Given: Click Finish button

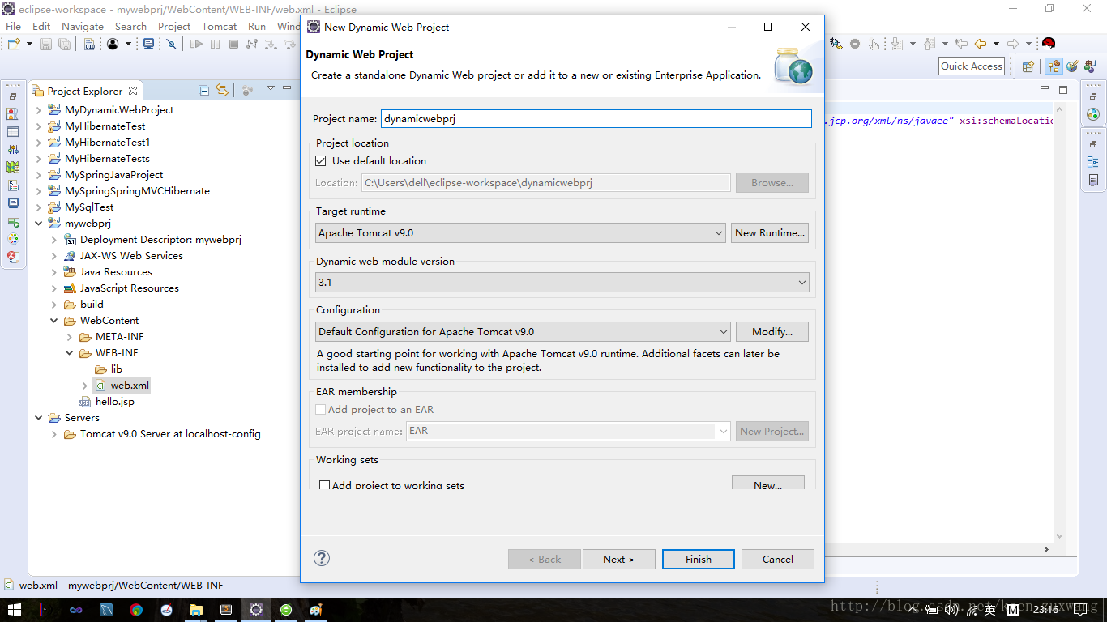Looking at the screenshot, I should point(699,559).
